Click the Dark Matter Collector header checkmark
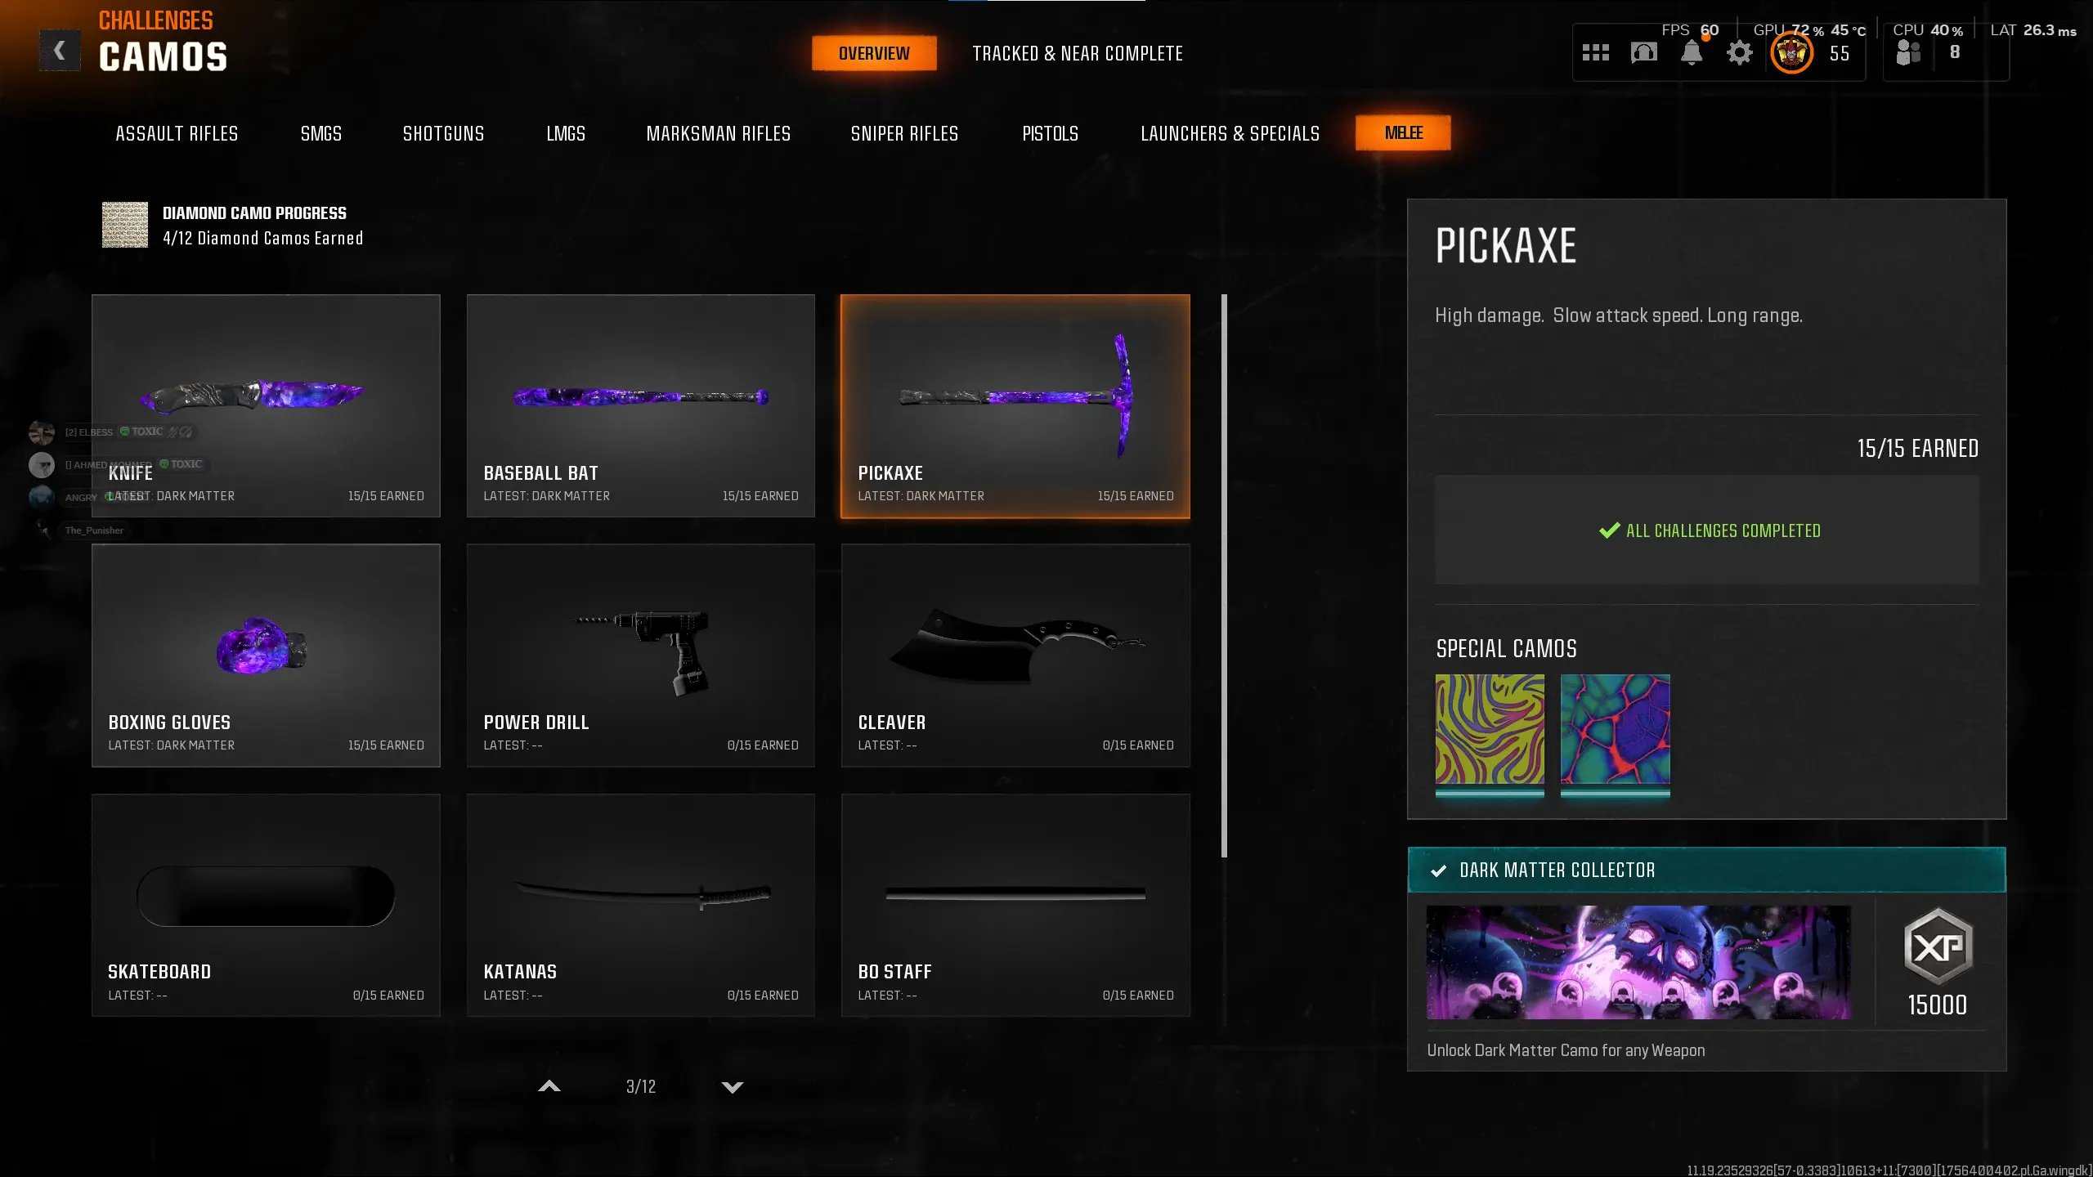 coord(1439,871)
